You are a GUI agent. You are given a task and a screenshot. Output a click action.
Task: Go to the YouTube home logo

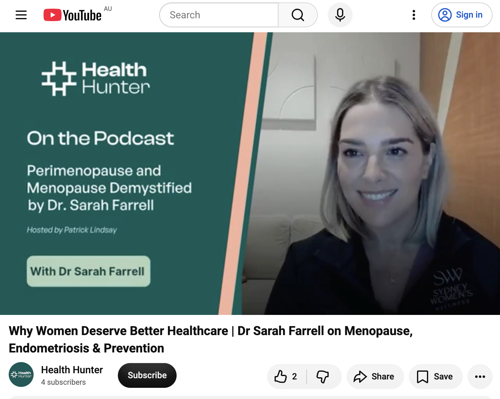coord(72,15)
